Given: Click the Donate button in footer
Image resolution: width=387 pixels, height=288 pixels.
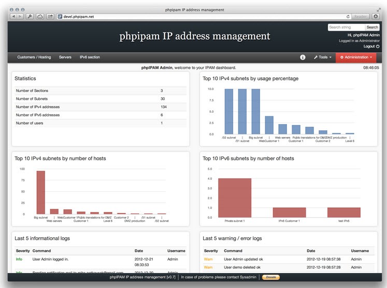Looking at the screenshot, I should pos(271,277).
